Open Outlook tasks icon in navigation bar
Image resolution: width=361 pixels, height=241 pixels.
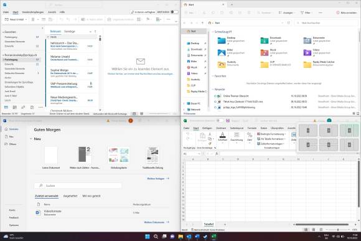tap(32, 107)
